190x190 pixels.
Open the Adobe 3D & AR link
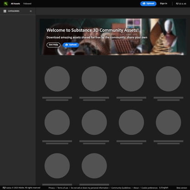181,4
